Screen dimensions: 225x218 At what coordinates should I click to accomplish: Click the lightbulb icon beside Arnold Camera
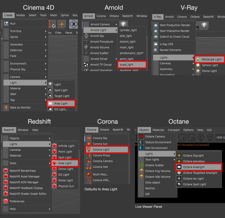tap(123, 24)
